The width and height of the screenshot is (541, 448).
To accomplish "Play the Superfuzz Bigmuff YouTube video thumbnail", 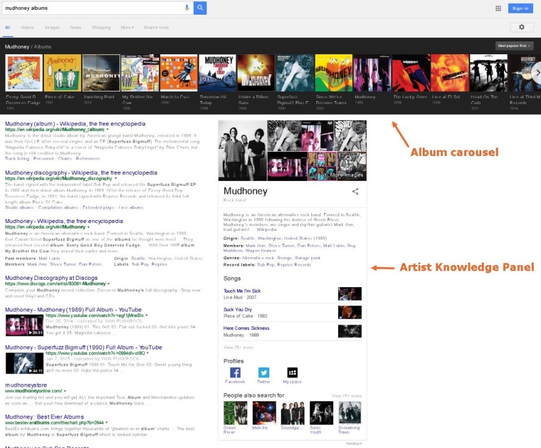I will pos(24,363).
